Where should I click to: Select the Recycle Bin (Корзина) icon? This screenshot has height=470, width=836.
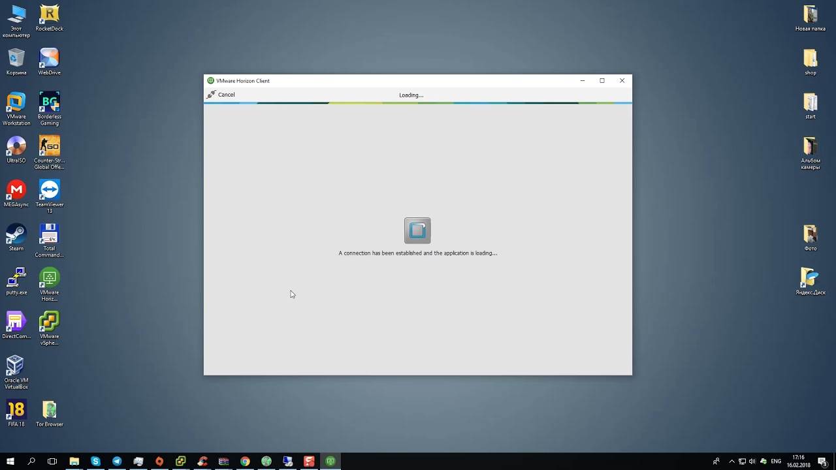click(16, 62)
